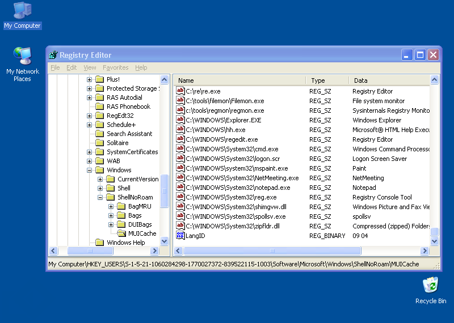Click the value list scroll left arrow

click(x=178, y=250)
